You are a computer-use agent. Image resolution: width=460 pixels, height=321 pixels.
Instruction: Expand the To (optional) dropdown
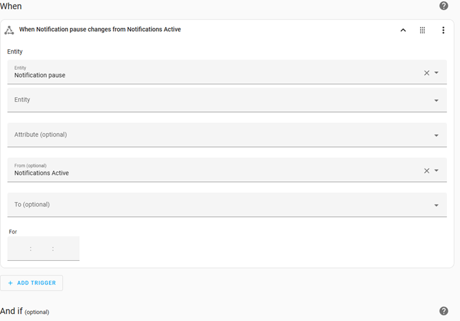pyautogui.click(x=437, y=205)
